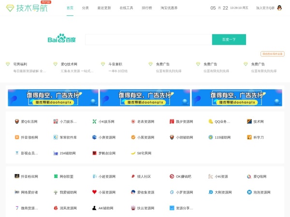Screen dimensions: 290x217
Task: Click diamond icon beside 爱Q技术网
Action: [x=55, y=64]
